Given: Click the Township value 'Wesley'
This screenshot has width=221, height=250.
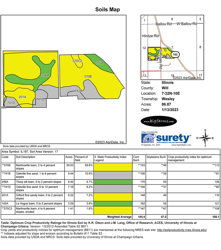Looking at the screenshot, I should coord(168,99).
